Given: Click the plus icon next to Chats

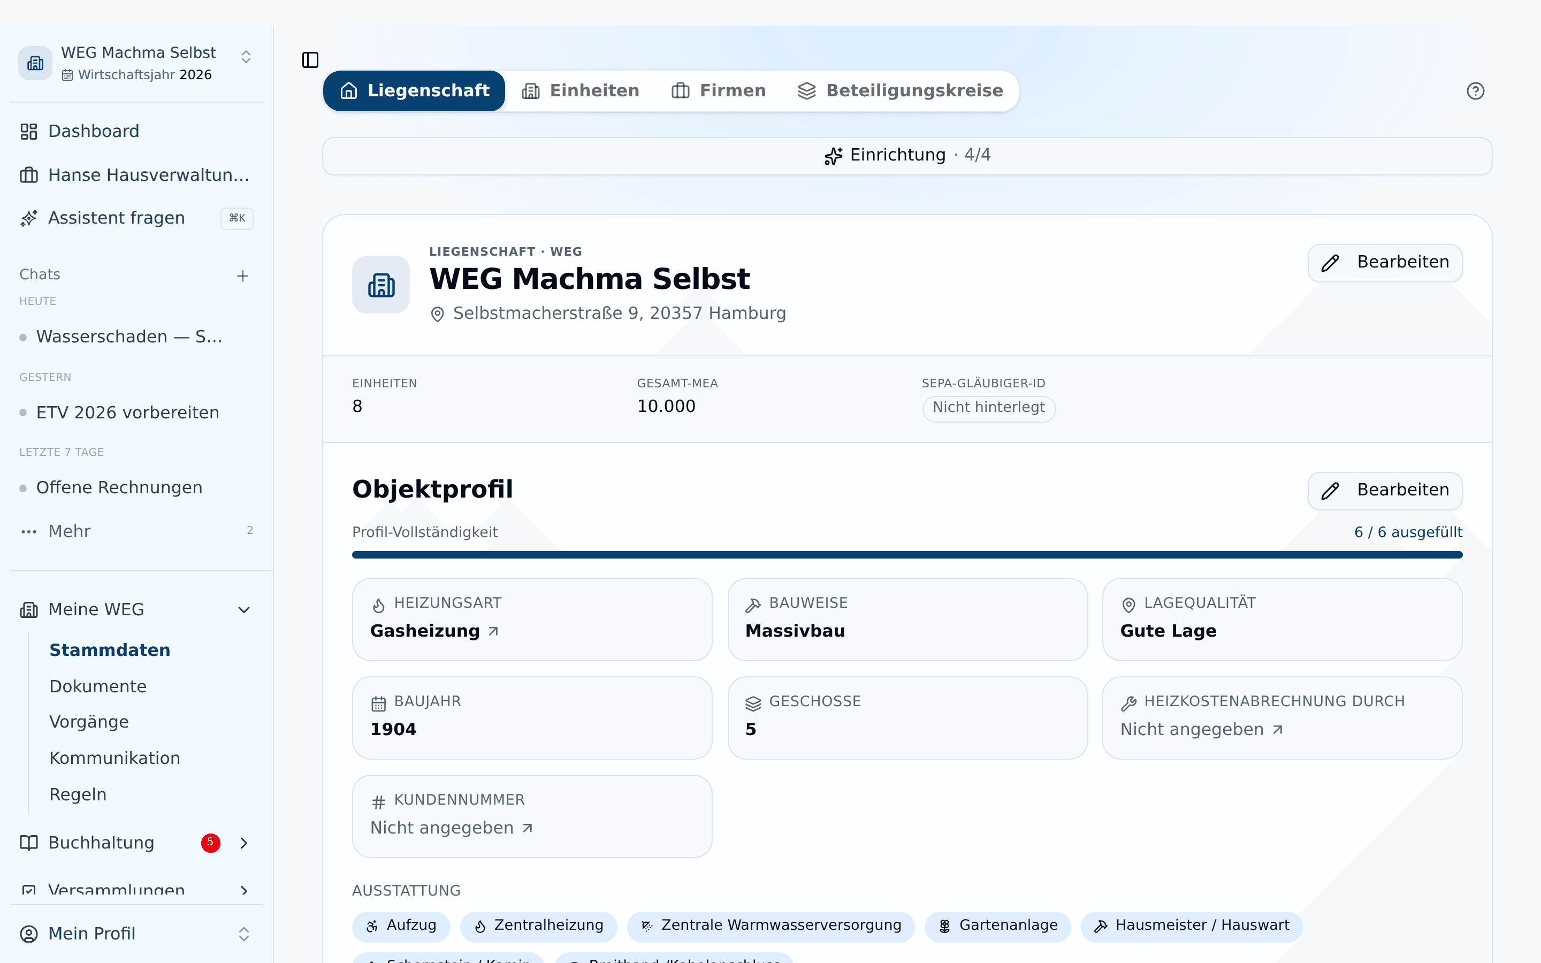Looking at the screenshot, I should click(x=242, y=276).
